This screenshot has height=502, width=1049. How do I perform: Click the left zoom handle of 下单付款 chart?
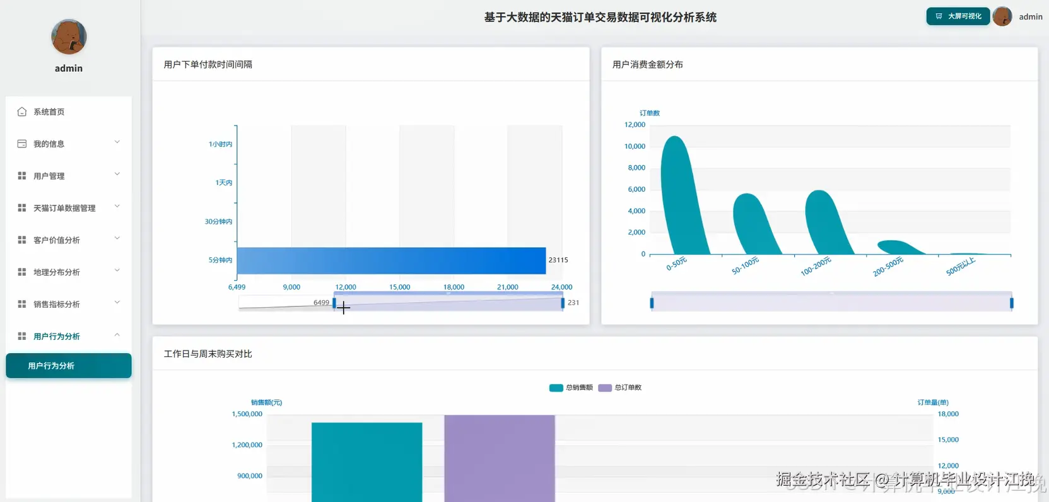coord(334,303)
